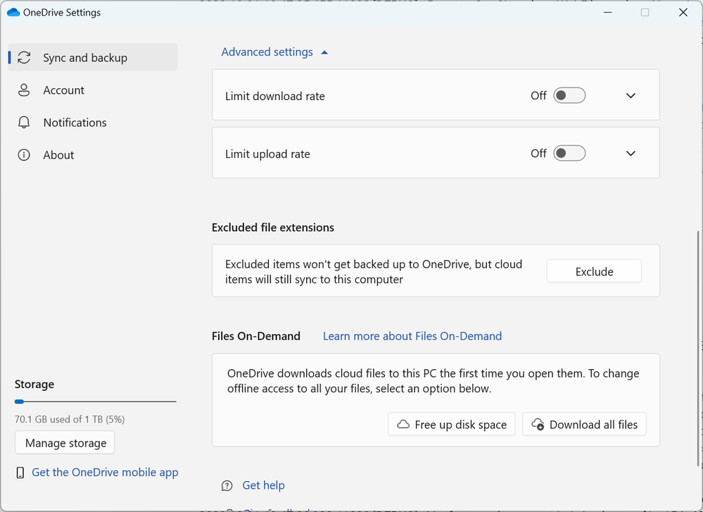Open the Sync and backup section
703x512 pixels.
(93, 58)
